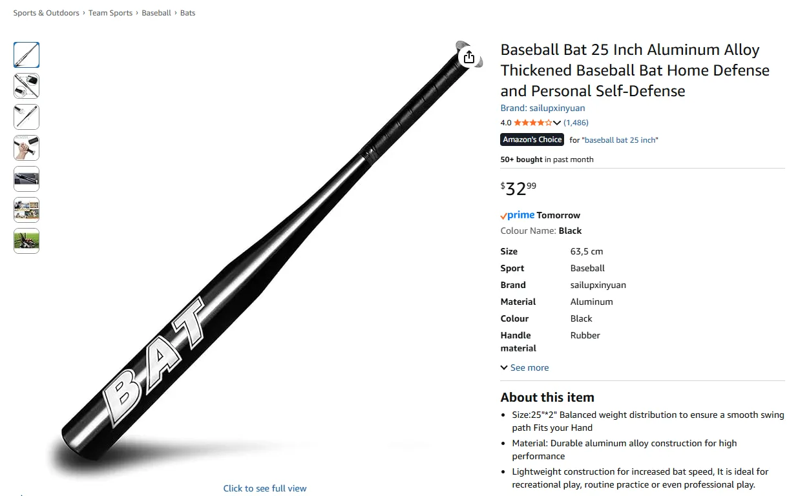798x496 pixels.
Task: Select the thumbnail showing a hand holding the bat
Action: (26, 148)
